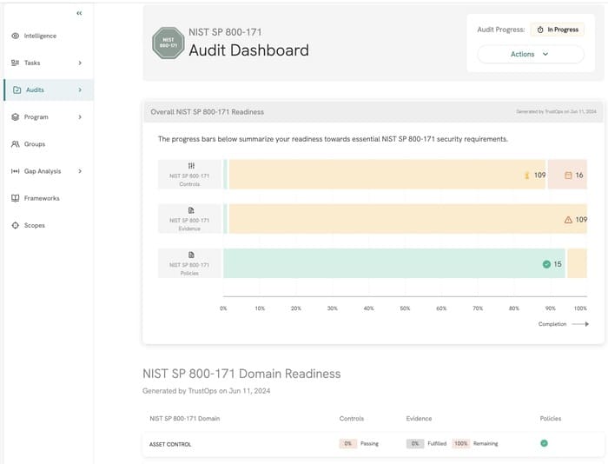Click the Controls column header
Image resolution: width=608 pixels, height=464 pixels.
(x=351, y=419)
